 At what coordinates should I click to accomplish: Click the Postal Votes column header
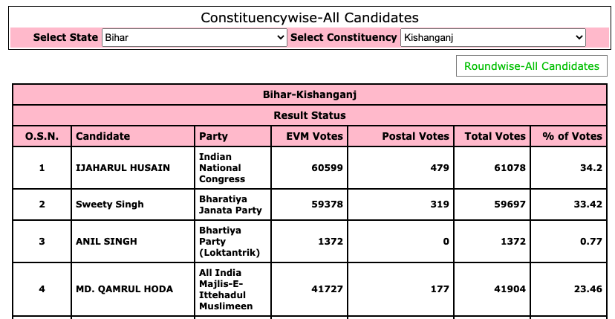(415, 136)
